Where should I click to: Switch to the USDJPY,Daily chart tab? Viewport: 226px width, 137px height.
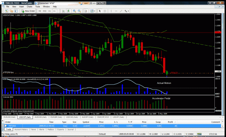(118, 117)
